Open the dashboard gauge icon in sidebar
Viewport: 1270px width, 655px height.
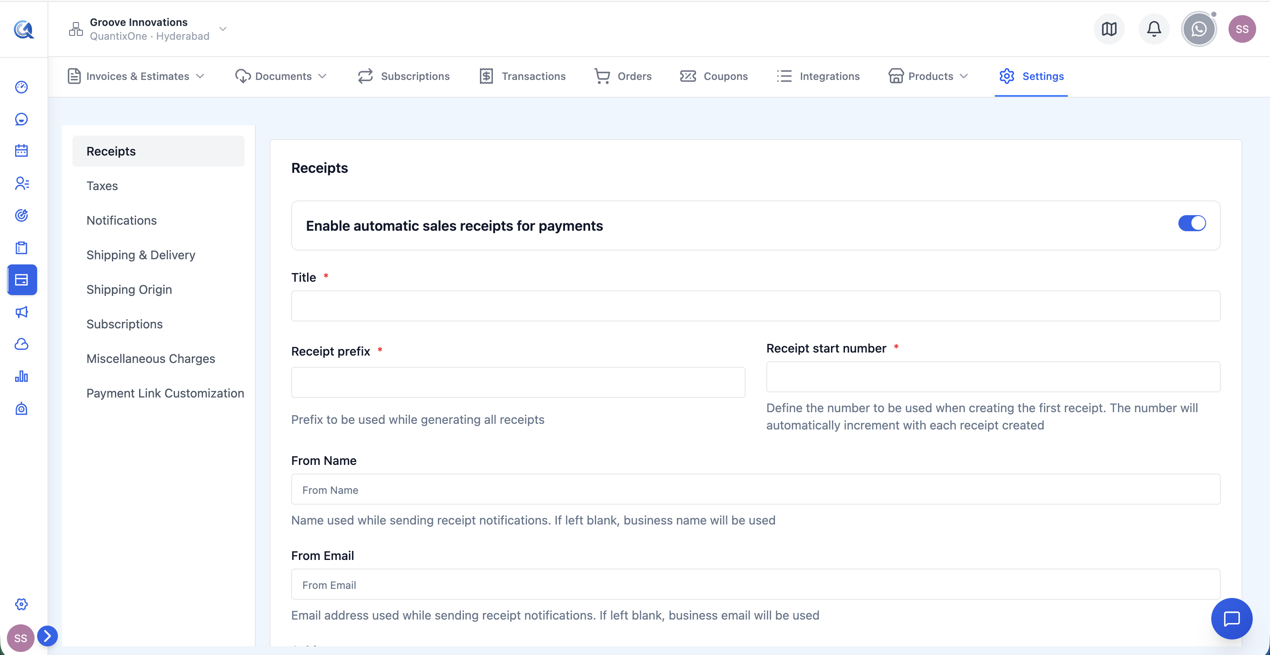tap(21, 87)
